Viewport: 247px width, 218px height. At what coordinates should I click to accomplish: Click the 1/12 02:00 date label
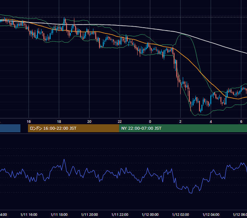point(181,215)
